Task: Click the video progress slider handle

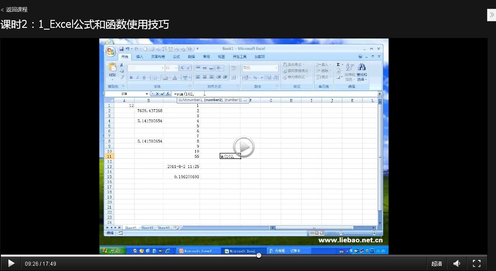Action: pyautogui.click(x=259, y=255)
